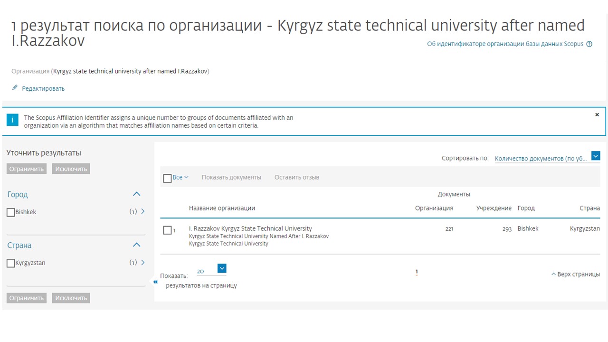Toggle the select all checkbox
Screen dimensions: 608x342
167,178
